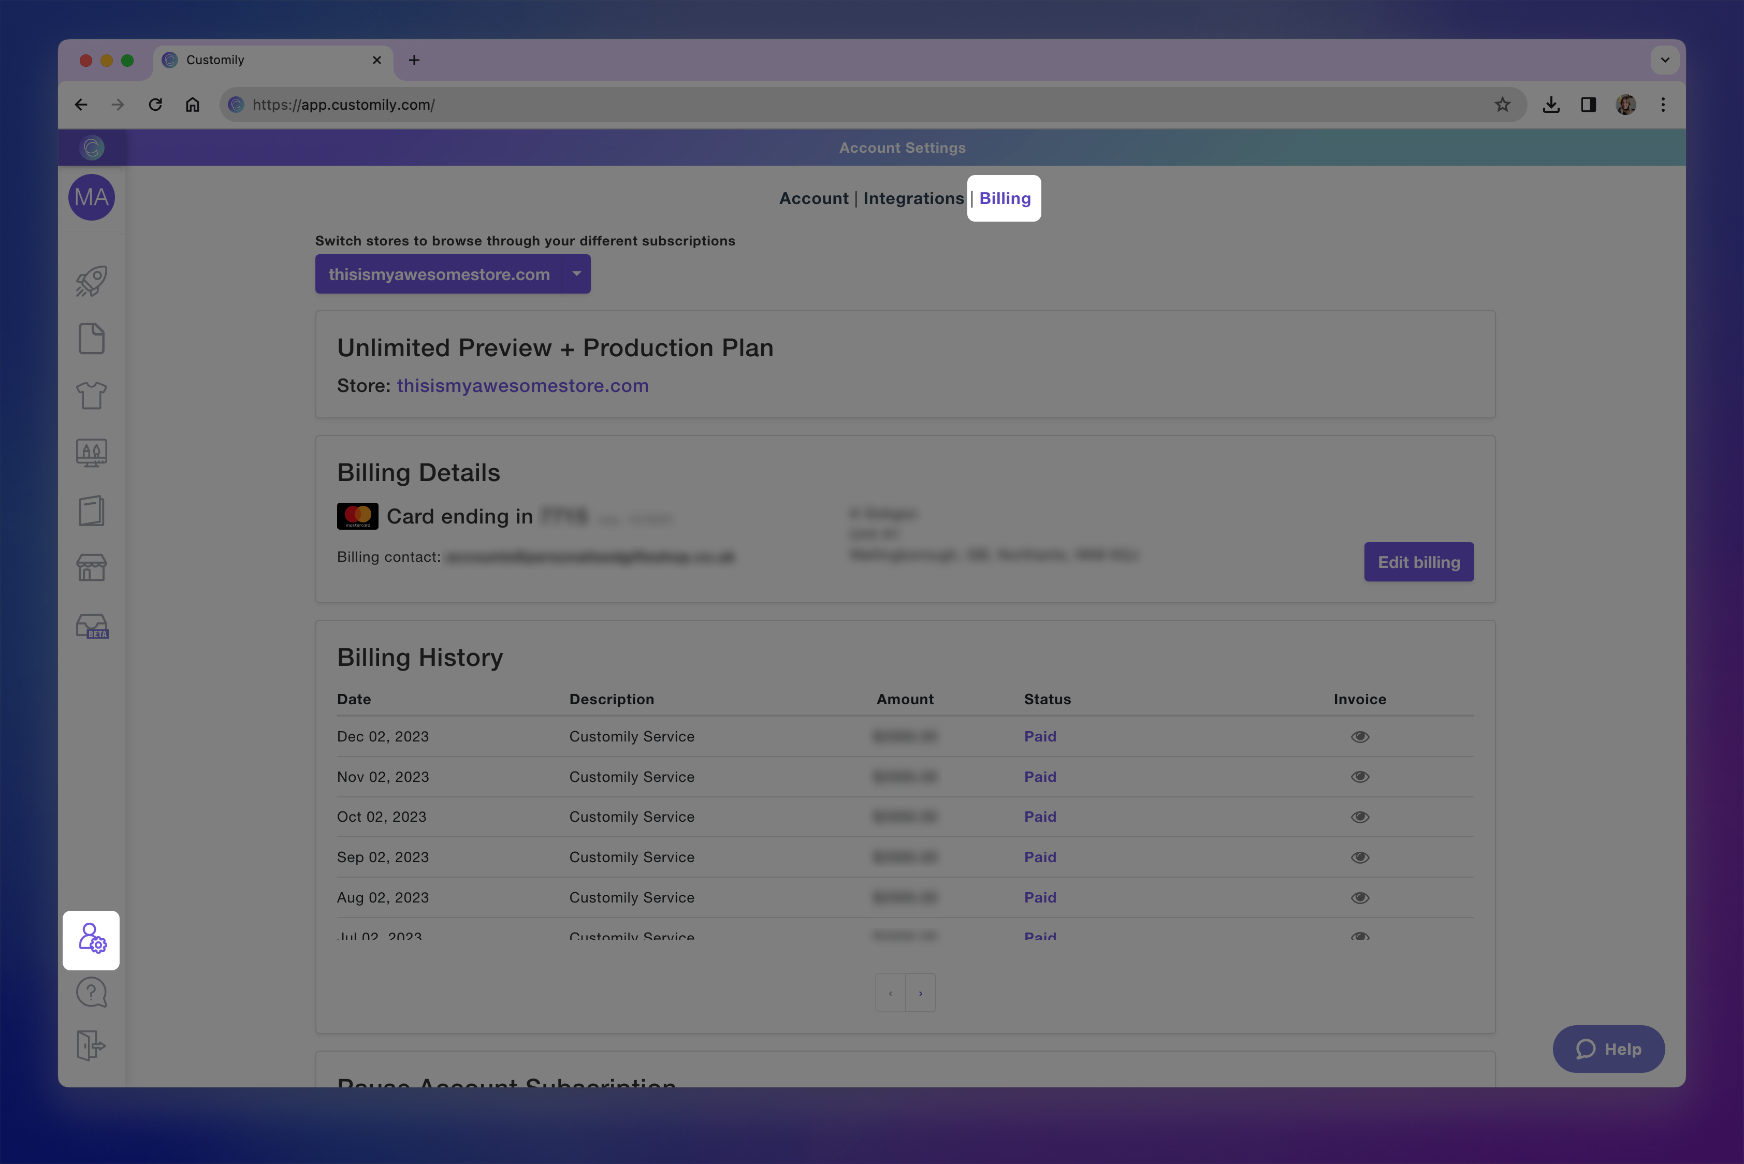View the invoice for Oct 02, 2023
The width and height of the screenshot is (1744, 1164).
tap(1359, 817)
